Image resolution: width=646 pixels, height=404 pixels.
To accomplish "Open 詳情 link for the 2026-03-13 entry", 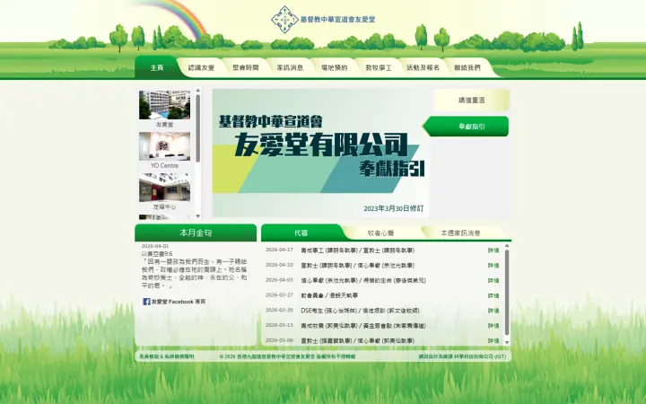I will click(x=493, y=326).
